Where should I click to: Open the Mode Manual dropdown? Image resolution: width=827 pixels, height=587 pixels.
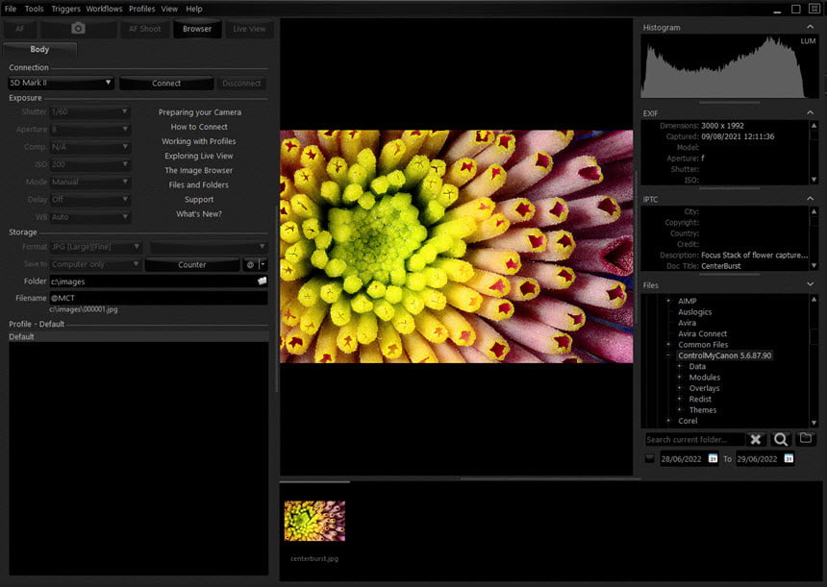(90, 182)
